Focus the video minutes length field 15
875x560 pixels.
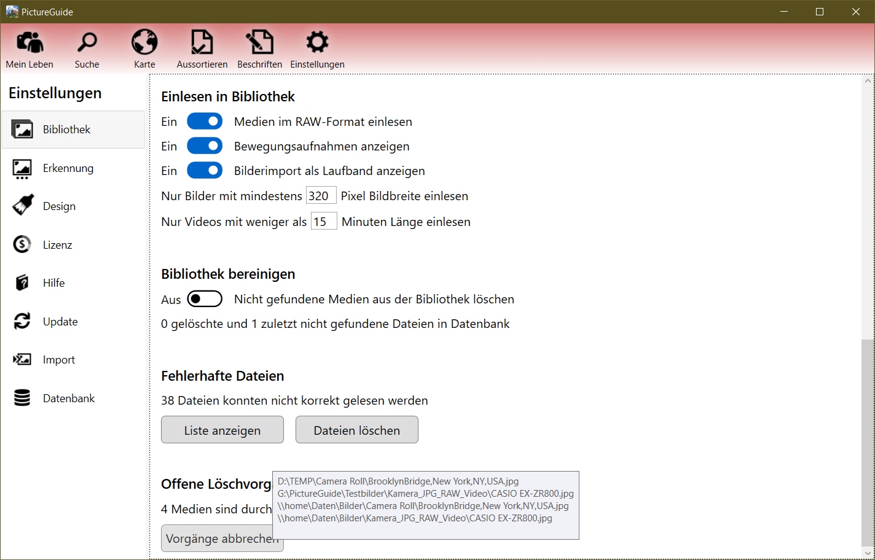coord(324,221)
